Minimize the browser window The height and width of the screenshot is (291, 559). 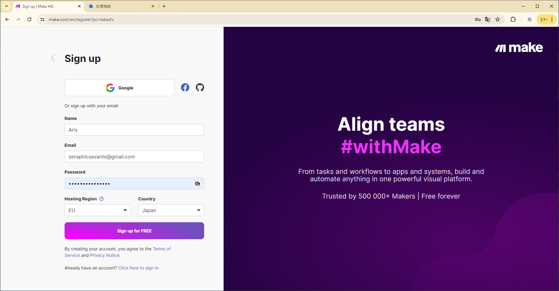(523, 6)
